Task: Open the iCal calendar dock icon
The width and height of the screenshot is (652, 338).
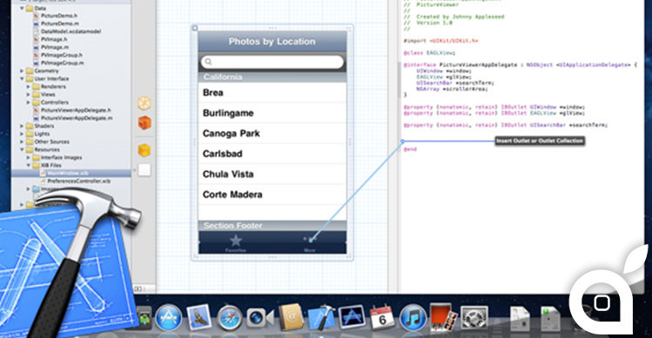Action: tap(383, 317)
